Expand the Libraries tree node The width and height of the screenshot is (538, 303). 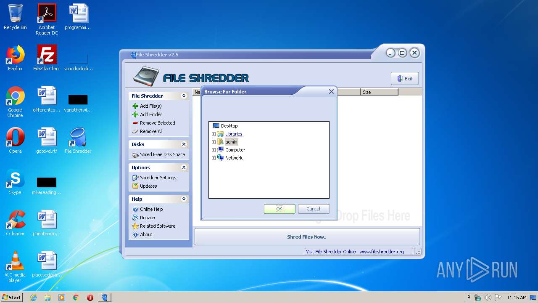click(214, 134)
